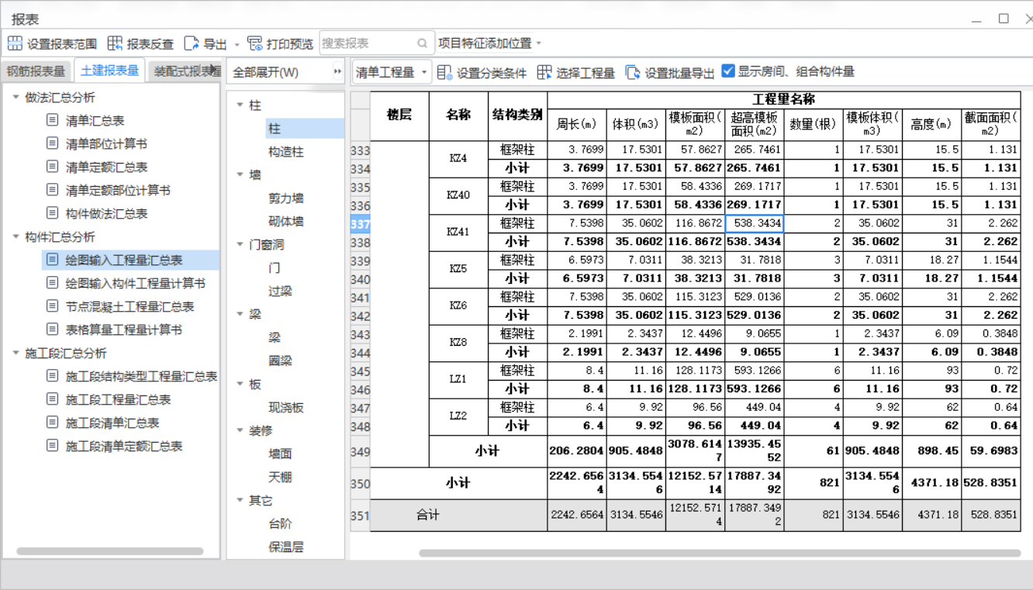The height and width of the screenshot is (590, 1033).
Task: Click document icon beside 清单定额部位计算书
Action: 52,190
